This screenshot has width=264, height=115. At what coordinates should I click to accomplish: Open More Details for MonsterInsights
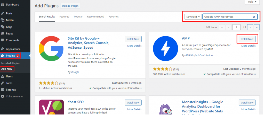pos(248,109)
